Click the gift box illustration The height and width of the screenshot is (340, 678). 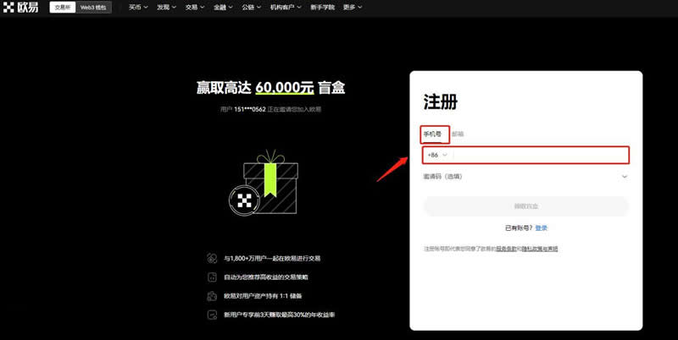coord(271,182)
